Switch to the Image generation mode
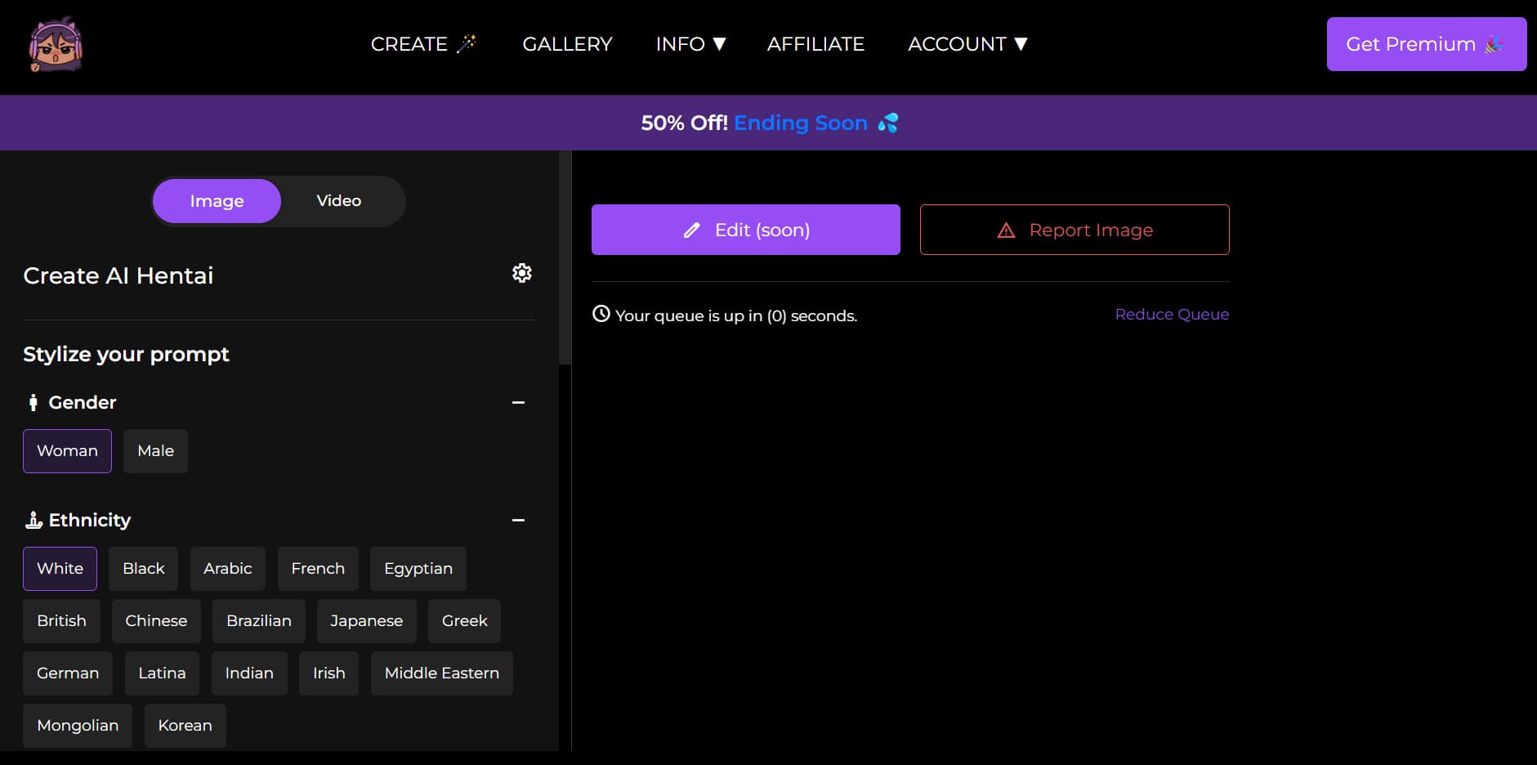Image resolution: width=1537 pixels, height=765 pixels. 216,200
